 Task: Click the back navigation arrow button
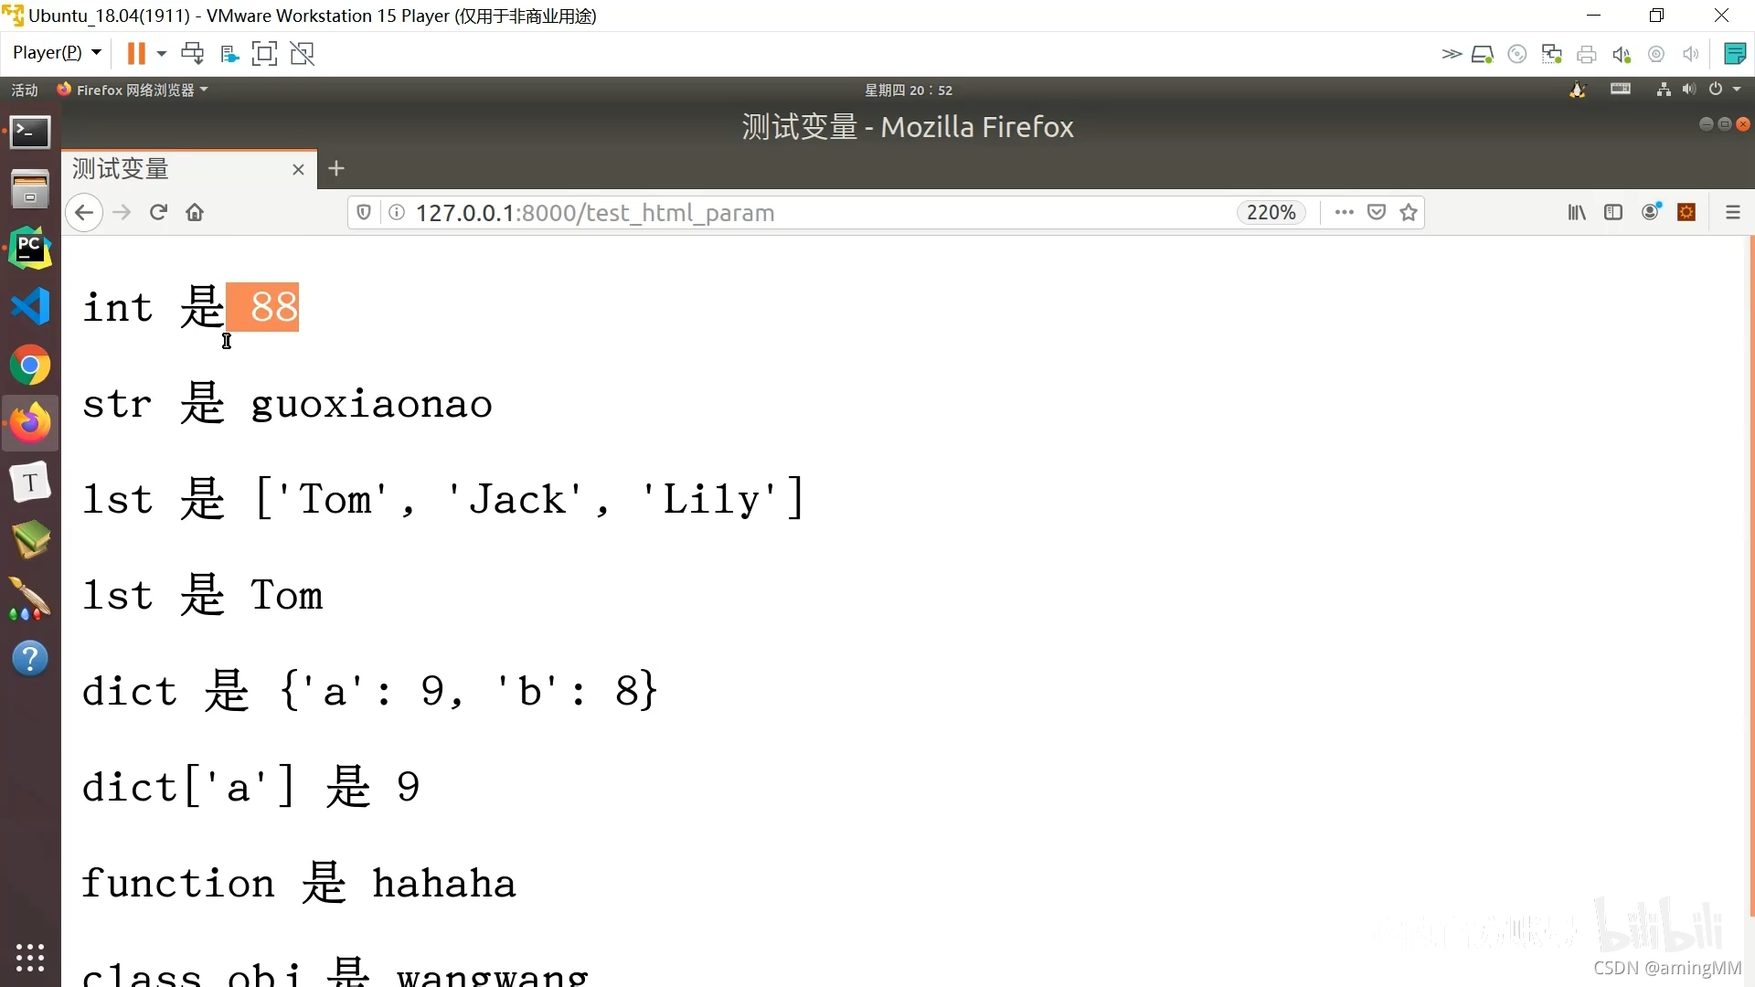coord(82,212)
